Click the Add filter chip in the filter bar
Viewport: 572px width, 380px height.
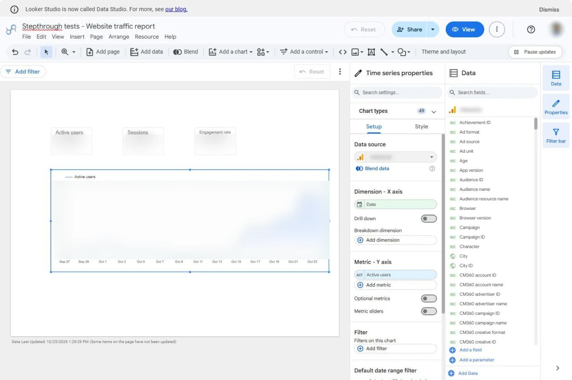point(23,72)
